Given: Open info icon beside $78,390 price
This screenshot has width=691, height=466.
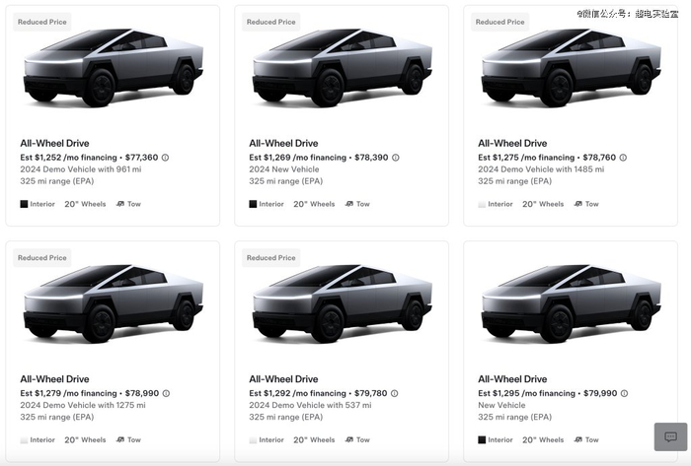Looking at the screenshot, I should (394, 158).
